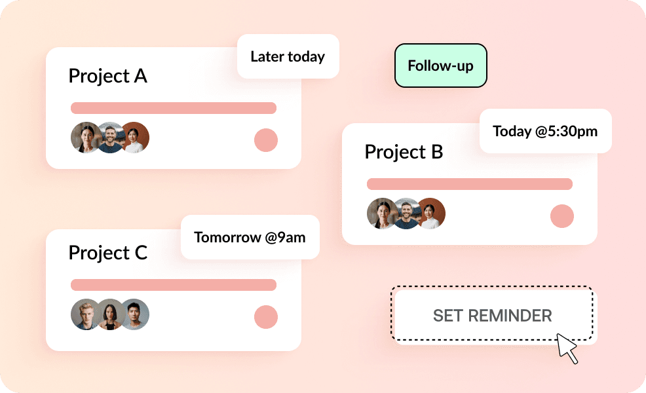Image resolution: width=646 pixels, height=393 pixels.
Task: Select blond man avatar on Project C
Action: pyautogui.click(x=85, y=314)
